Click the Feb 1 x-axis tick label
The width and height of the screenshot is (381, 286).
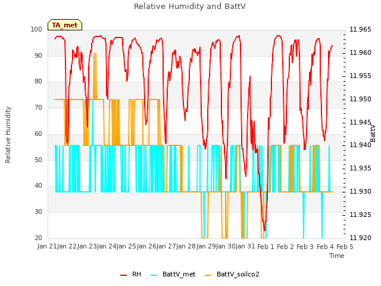[266, 247]
